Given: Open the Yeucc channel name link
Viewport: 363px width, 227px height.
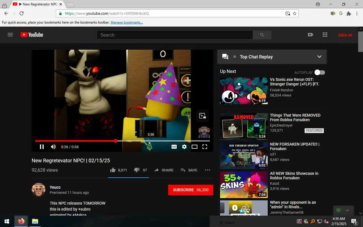Looking at the screenshot, I should point(55,187).
